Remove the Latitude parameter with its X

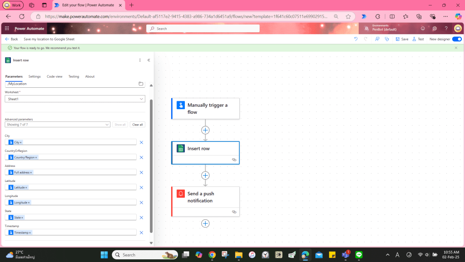(x=141, y=187)
